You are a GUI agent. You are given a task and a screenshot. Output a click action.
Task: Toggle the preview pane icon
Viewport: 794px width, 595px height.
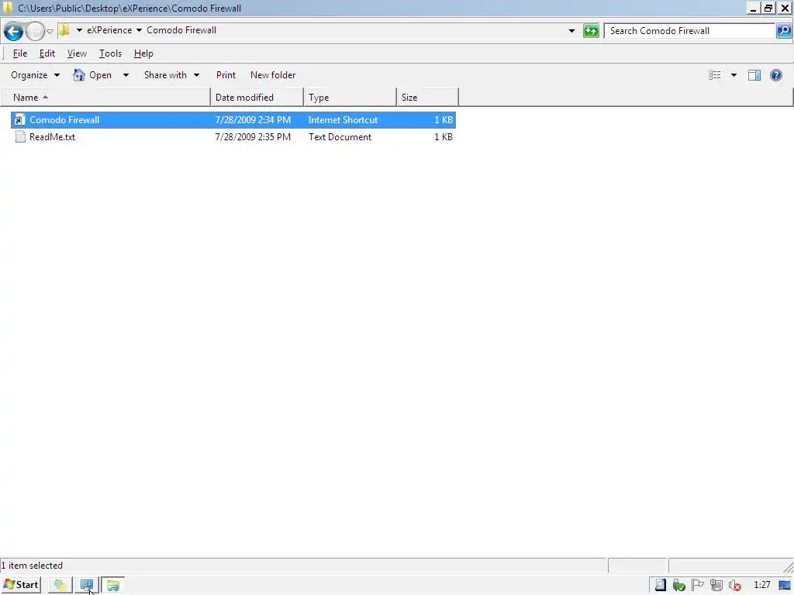tap(754, 75)
